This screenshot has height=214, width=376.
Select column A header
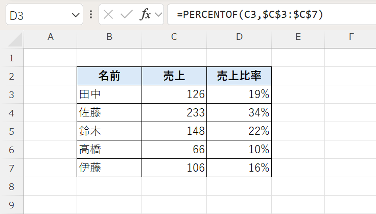(50, 37)
